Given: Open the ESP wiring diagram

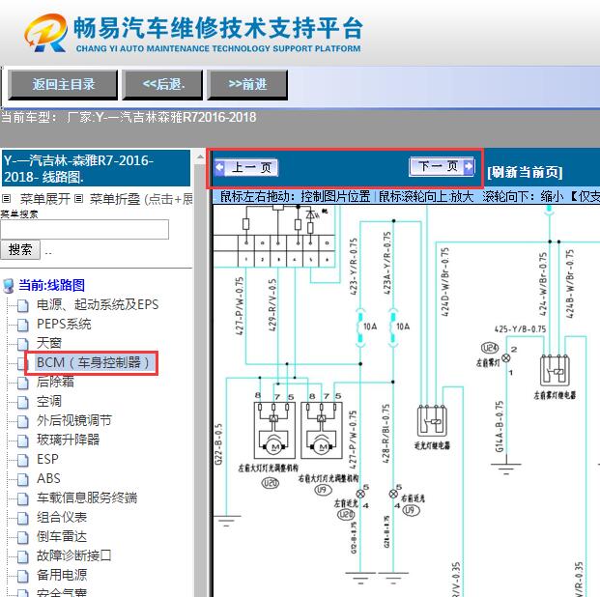Looking at the screenshot, I should click(47, 459).
